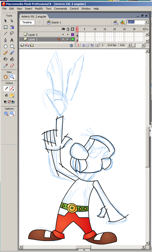Open the Control menu
Viewport: 152px width, 252px height.
tap(74, 9)
